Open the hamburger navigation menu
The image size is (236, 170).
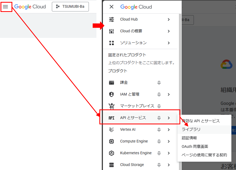coord(5,7)
